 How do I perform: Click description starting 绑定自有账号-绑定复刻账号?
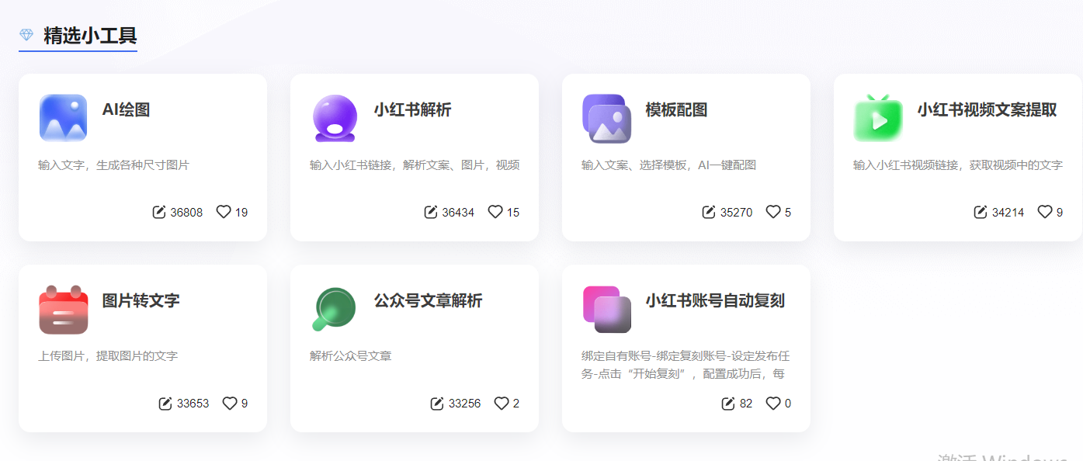[x=686, y=365]
